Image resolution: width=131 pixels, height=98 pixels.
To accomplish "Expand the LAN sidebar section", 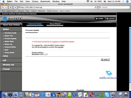I will click(11, 60).
